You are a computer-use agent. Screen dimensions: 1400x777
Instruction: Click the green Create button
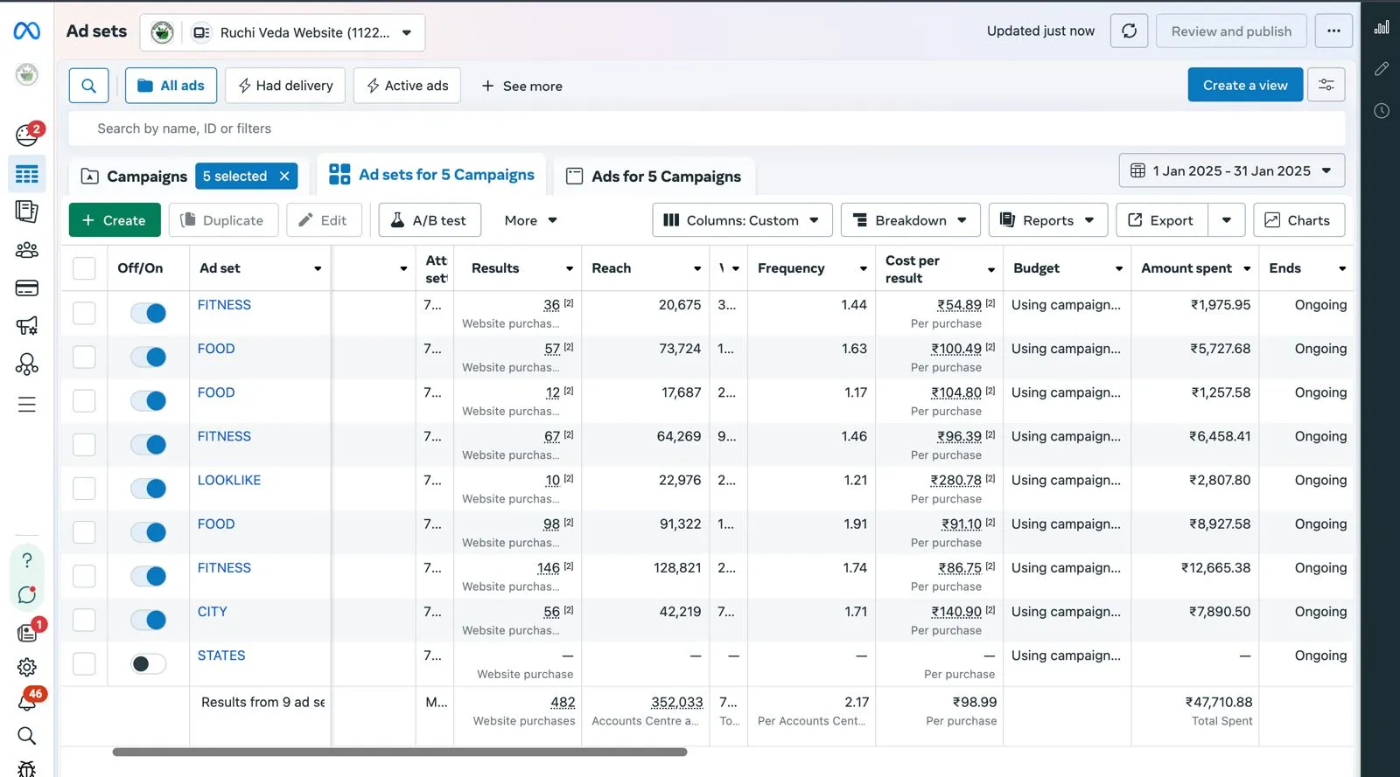tap(115, 220)
